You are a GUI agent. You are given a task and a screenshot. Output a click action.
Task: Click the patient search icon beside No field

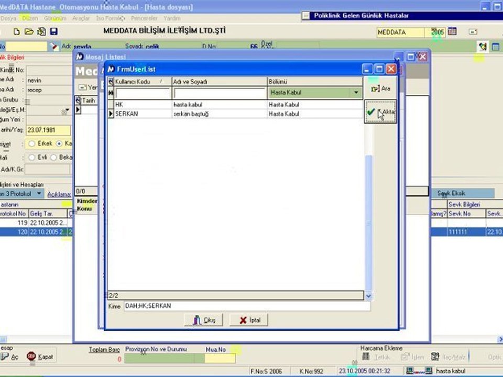(54, 47)
